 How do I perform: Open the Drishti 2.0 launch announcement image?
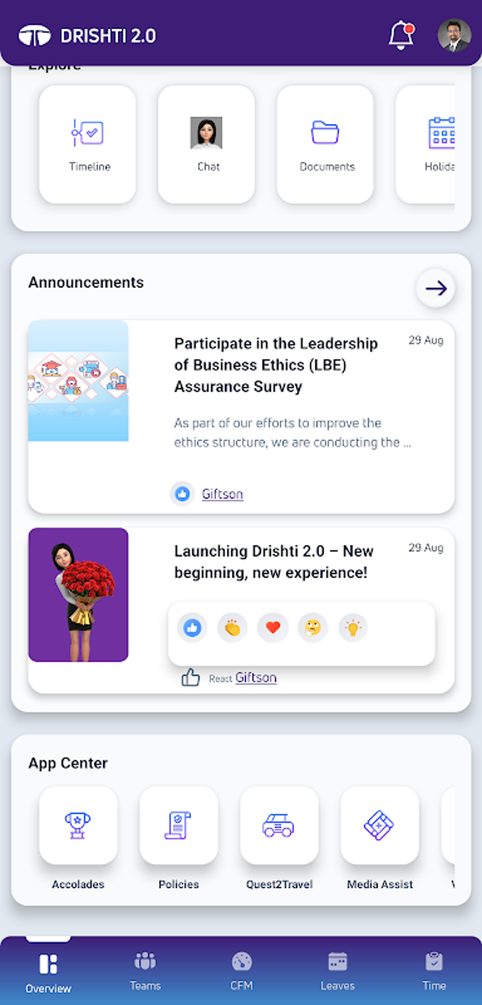tap(78, 594)
